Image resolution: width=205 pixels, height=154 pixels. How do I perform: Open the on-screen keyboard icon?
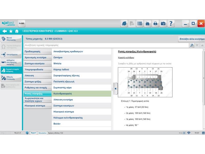[x=148, y=24]
